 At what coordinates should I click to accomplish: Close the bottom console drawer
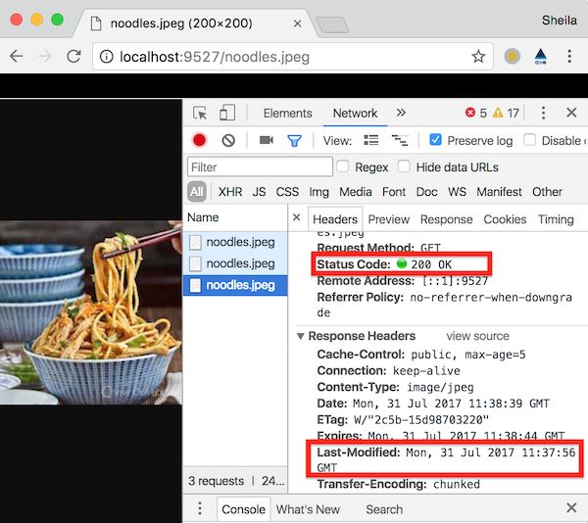[571, 508]
